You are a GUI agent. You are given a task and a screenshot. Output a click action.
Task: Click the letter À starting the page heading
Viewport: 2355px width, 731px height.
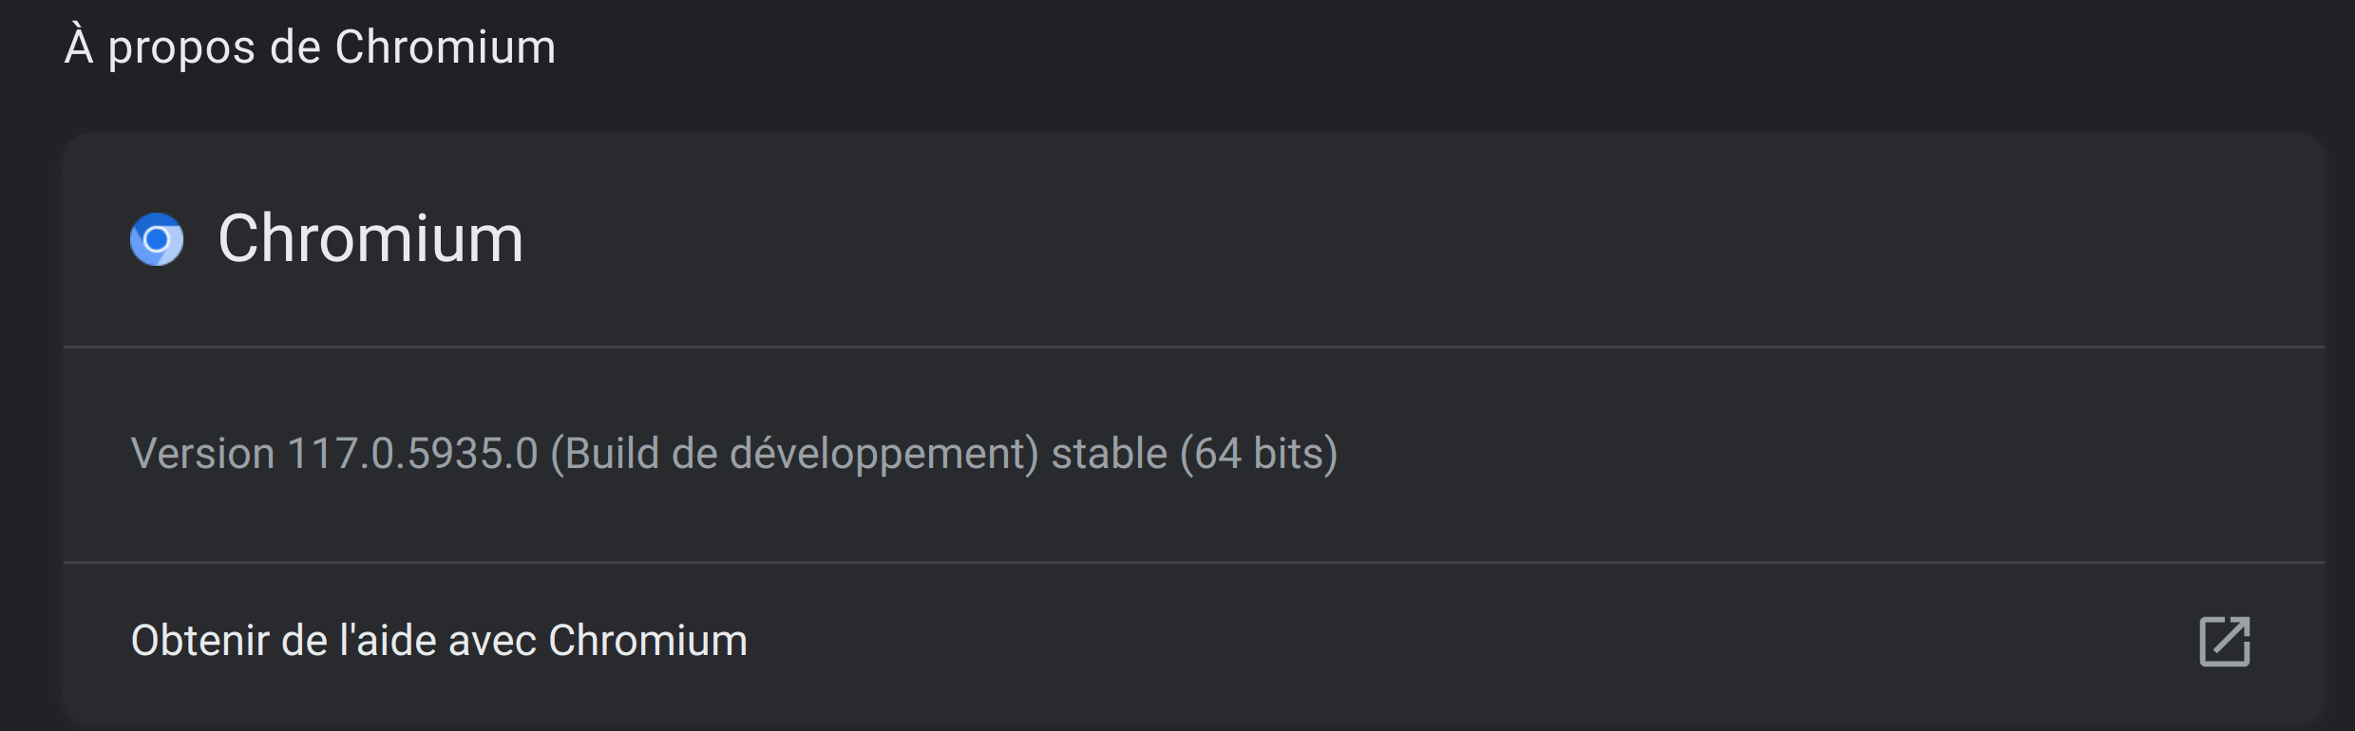80,46
